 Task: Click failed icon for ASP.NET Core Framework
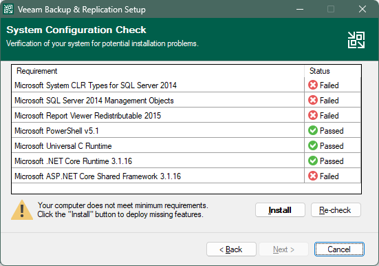313,176
